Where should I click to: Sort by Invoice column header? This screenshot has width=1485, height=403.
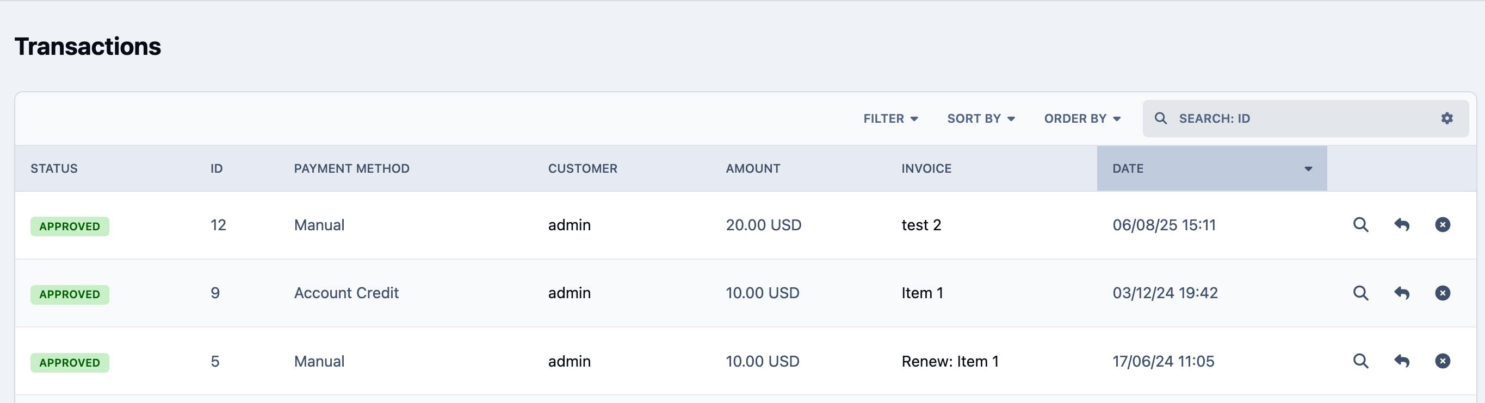pyautogui.click(x=926, y=169)
